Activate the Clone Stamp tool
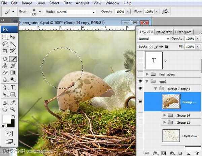 [x=5, y=65]
